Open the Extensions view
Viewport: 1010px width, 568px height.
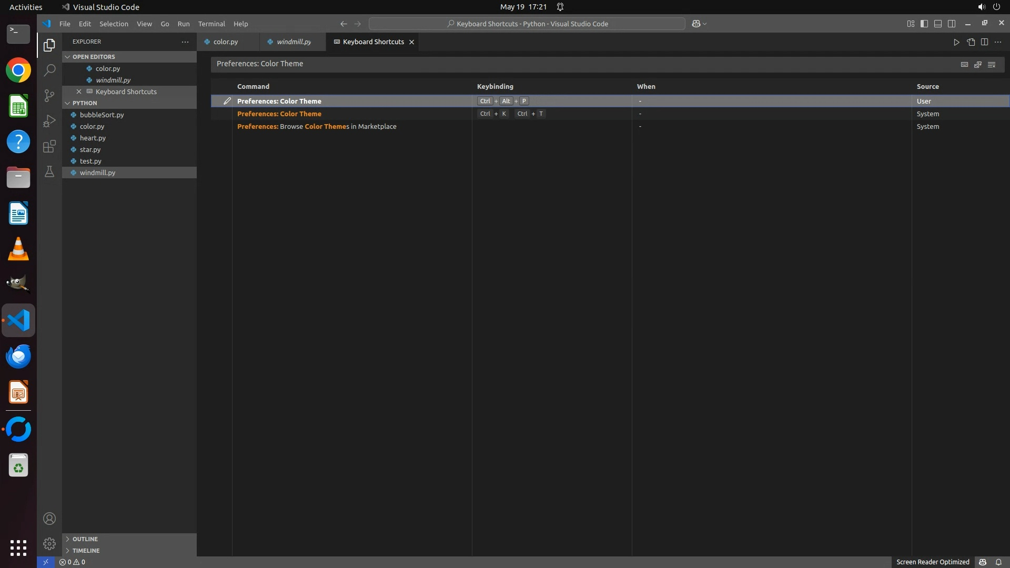[x=49, y=146]
